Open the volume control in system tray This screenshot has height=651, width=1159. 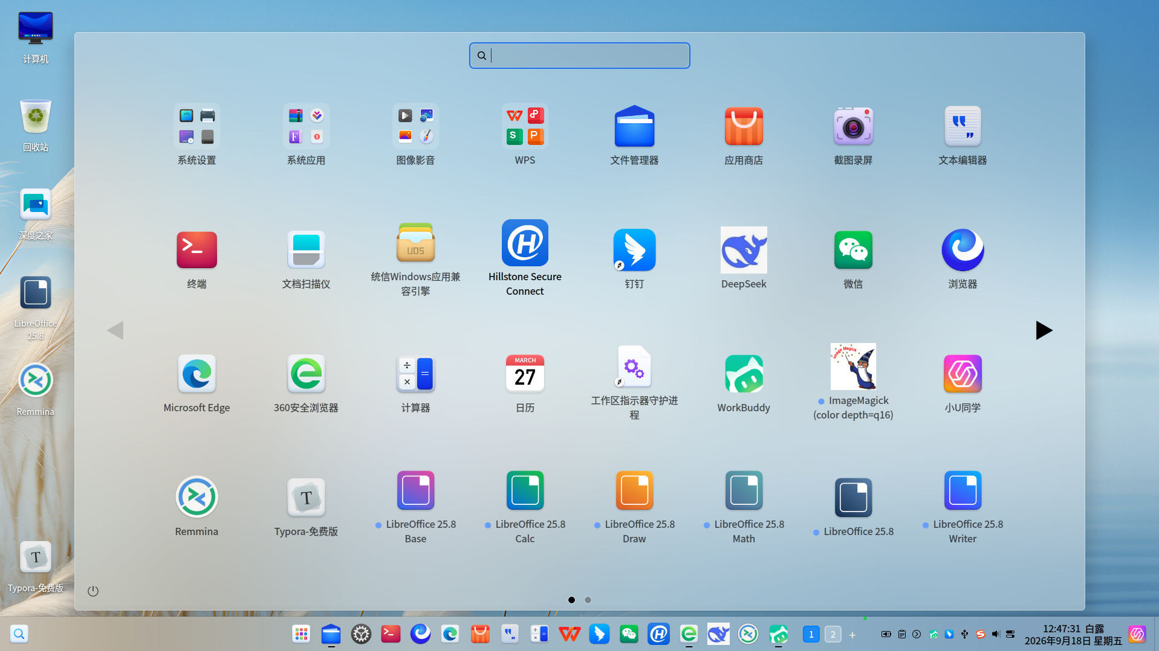pos(995,634)
